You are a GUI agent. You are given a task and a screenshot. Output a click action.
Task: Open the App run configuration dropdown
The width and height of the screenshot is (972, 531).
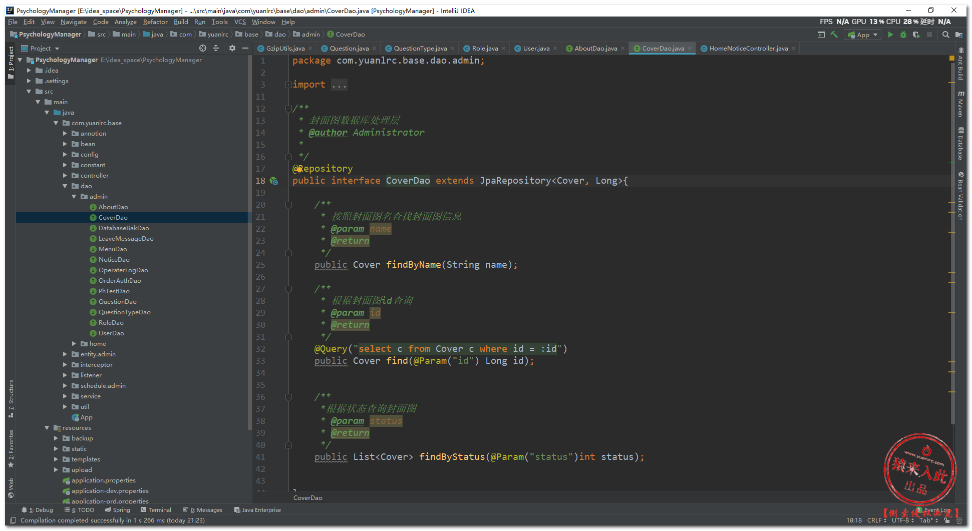[x=862, y=35]
